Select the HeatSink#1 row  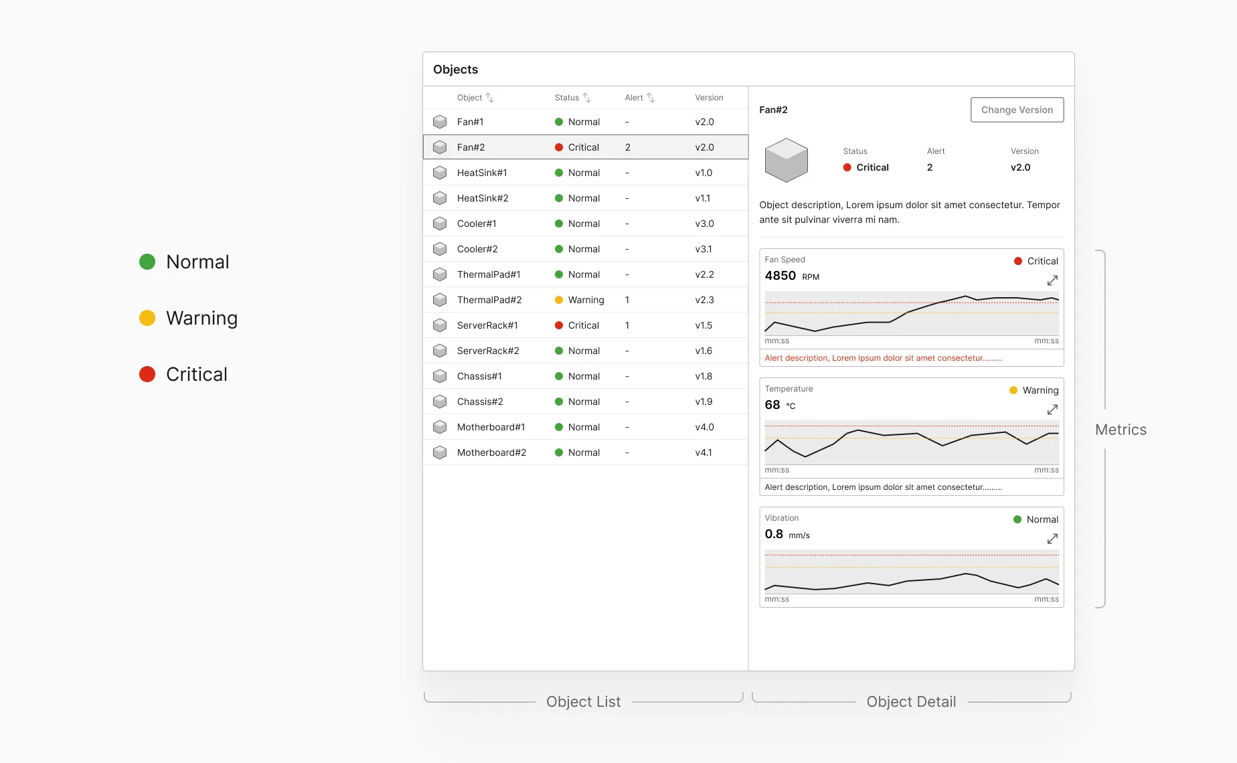586,173
